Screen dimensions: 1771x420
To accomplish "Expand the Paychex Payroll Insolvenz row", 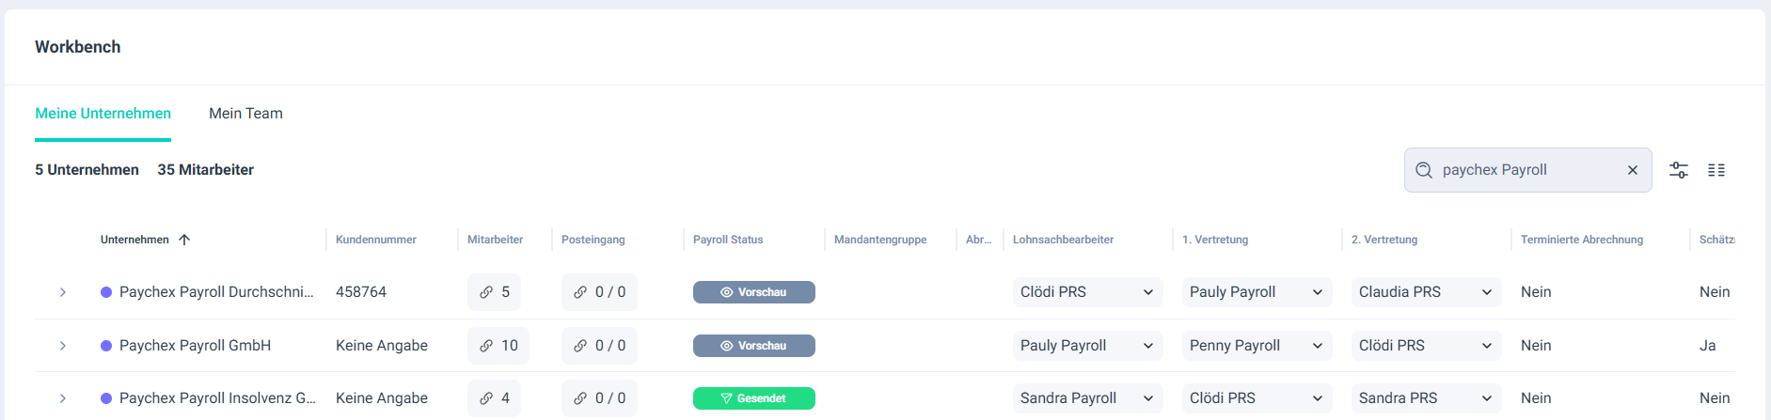I will tap(63, 398).
